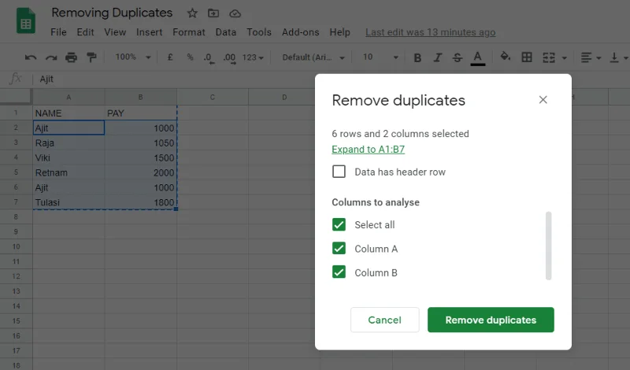Screen dimensions: 630x370
Task: Open the File menu
Action: pyautogui.click(x=58, y=32)
